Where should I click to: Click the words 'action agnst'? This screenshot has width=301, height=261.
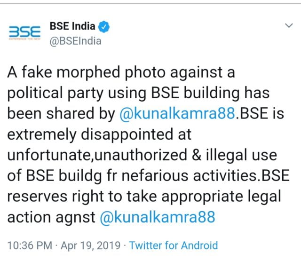51,218
